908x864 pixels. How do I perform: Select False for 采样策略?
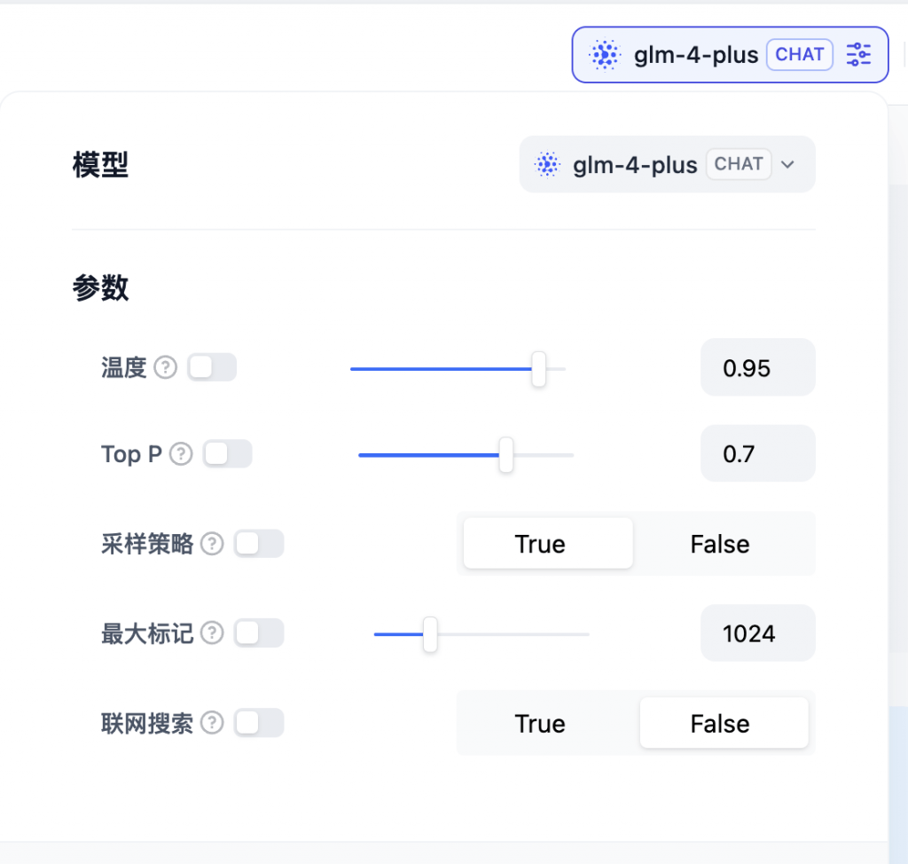point(720,544)
